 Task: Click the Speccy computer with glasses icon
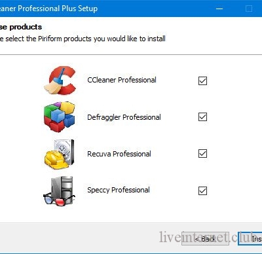(60, 191)
